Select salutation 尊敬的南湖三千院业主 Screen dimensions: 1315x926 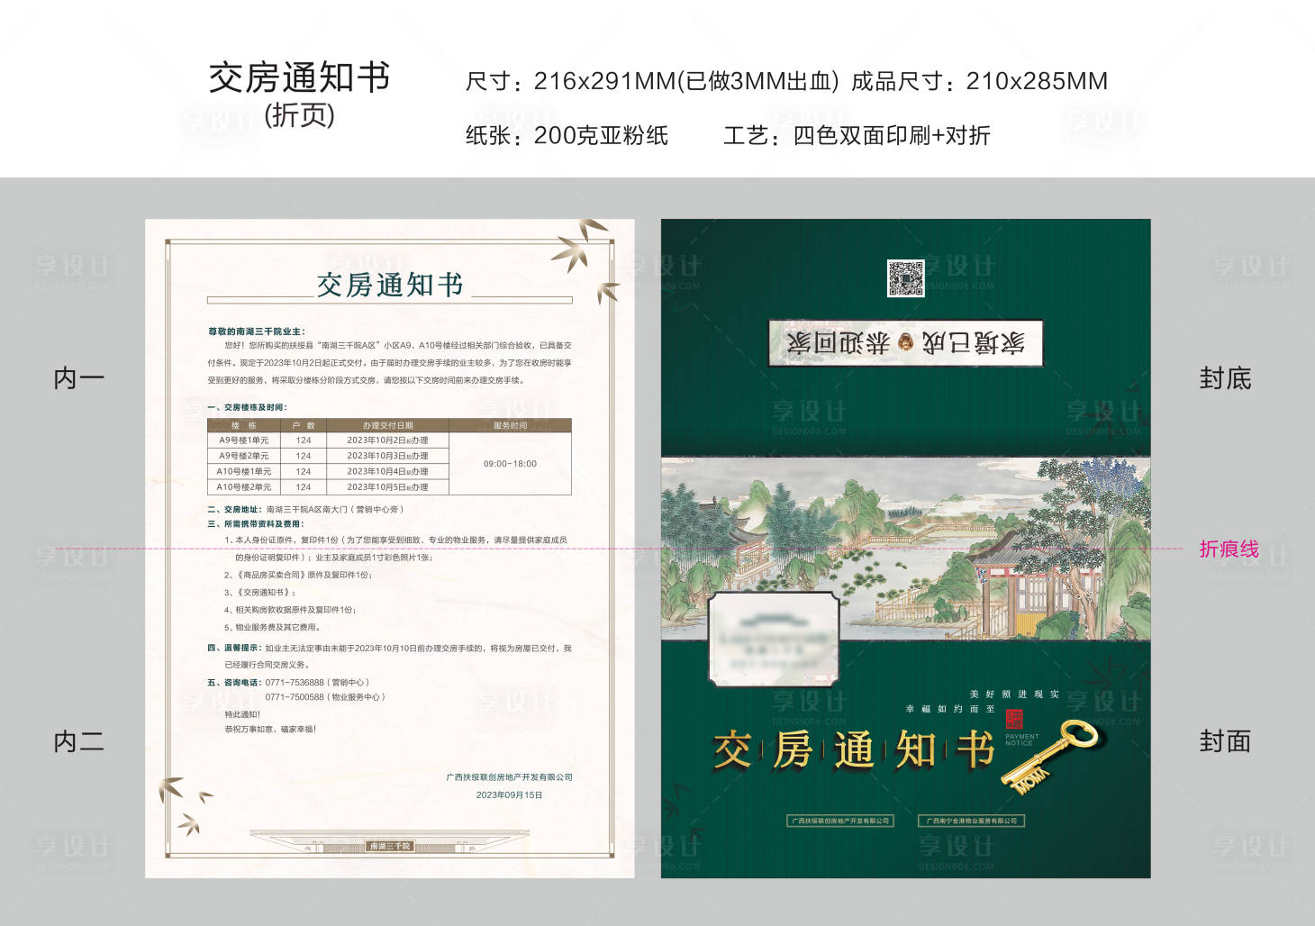tap(257, 331)
